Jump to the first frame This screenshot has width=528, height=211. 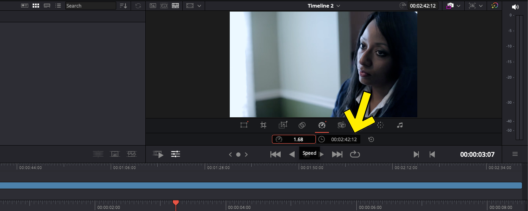(276, 154)
